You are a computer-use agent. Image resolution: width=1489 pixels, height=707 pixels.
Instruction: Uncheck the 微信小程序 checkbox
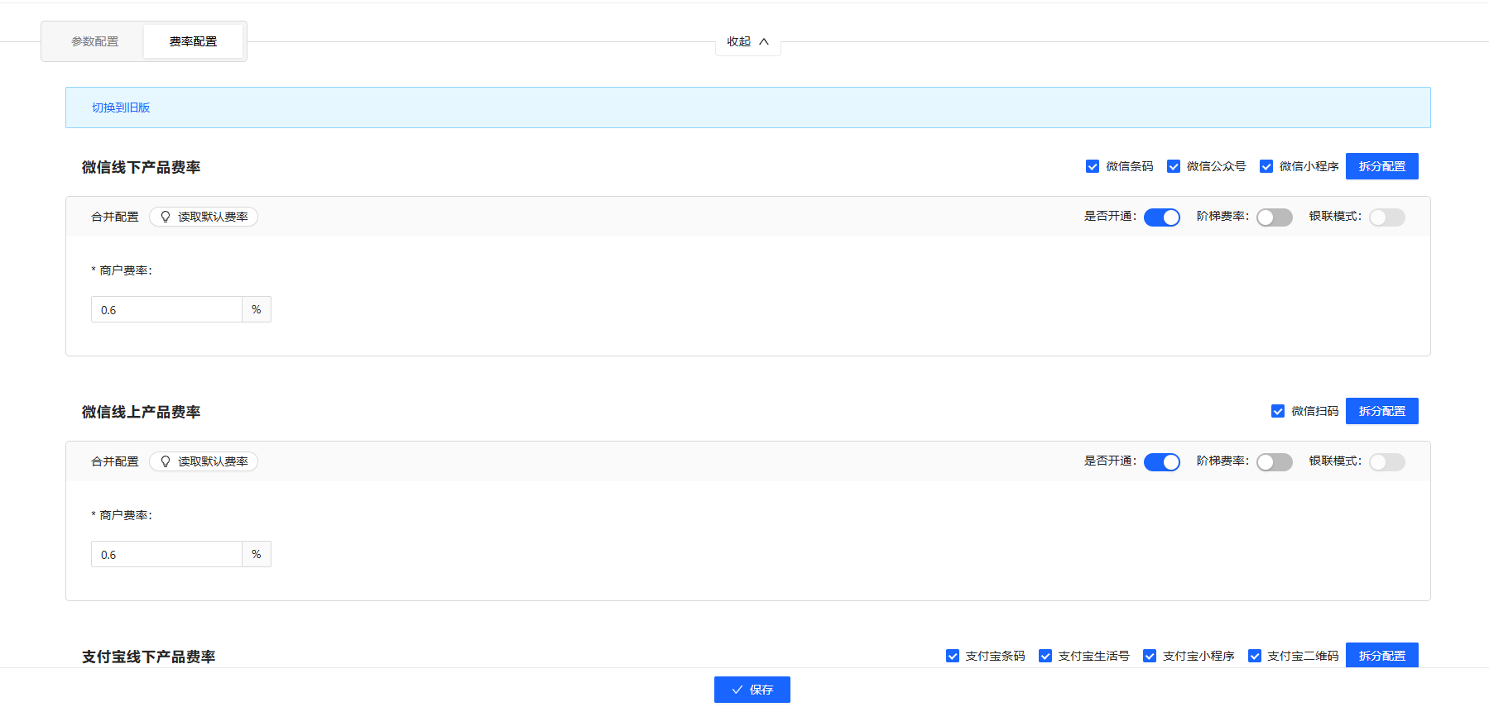coord(1266,166)
